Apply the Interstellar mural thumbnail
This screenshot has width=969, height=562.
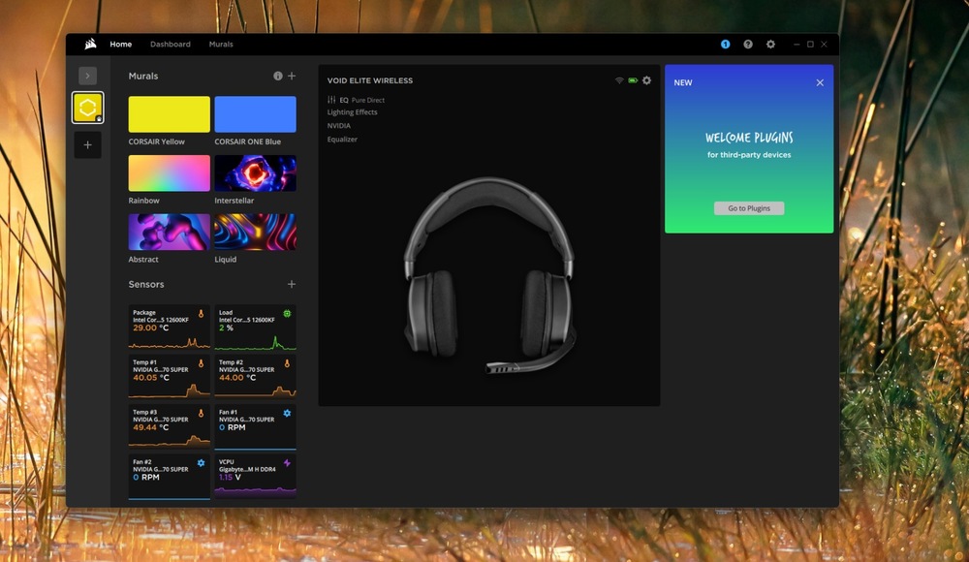tap(255, 173)
